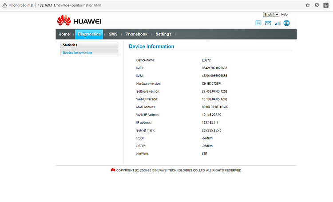Screen dimensions: 333x202
Task: Click the 'MAC Address:' label
Action: [x=146, y=107]
